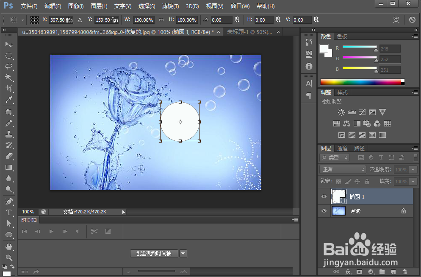
Task: Open the 填充 fill dropdown arrow
Action: [x=413, y=182]
